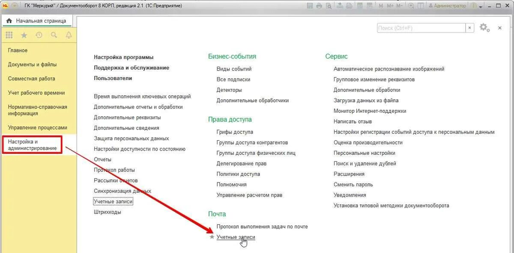Click inside the Поиск (Ctrl+F) field
The width and height of the screenshot is (514, 253).
pyautogui.click(x=421, y=28)
